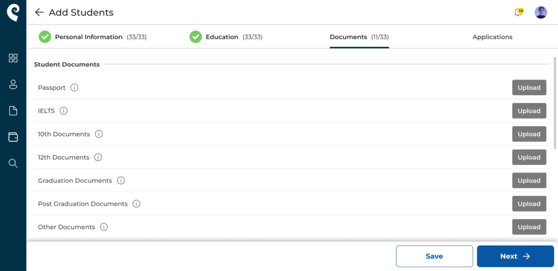Show info icon for Graduation Documents
This screenshot has height=271, width=558.
[x=121, y=181]
